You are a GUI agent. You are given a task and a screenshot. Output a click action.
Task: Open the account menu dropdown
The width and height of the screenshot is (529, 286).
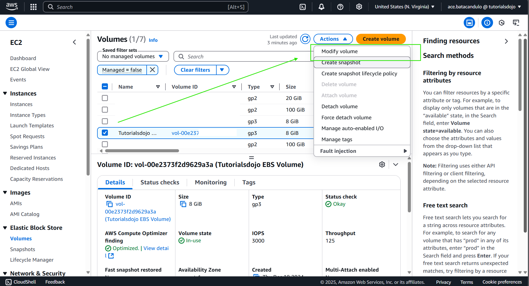tap(484, 7)
